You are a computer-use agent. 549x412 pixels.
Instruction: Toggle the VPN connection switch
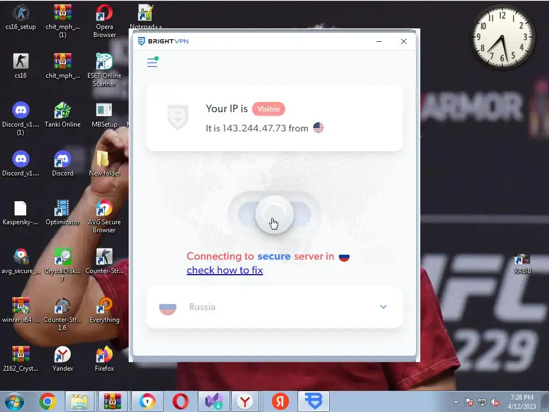point(274,214)
